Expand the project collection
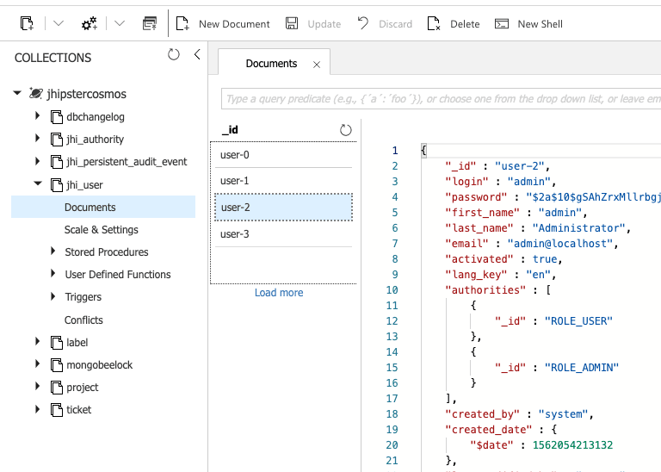Viewport: 661px width, 472px height. pos(38,386)
